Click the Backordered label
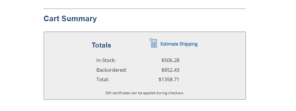This screenshot has width=296, height=111. (112, 70)
